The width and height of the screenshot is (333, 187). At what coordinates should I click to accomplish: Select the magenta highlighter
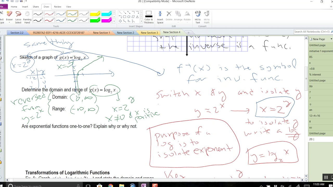106,20
